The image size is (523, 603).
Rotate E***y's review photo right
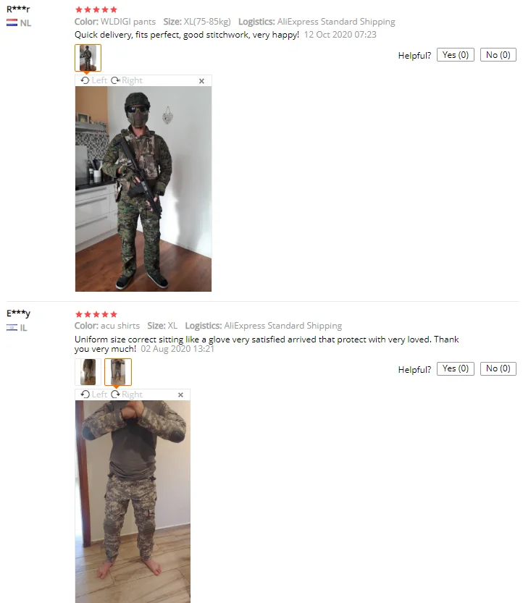[x=127, y=395]
